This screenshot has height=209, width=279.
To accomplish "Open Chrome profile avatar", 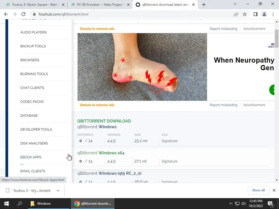I will [x=264, y=14].
